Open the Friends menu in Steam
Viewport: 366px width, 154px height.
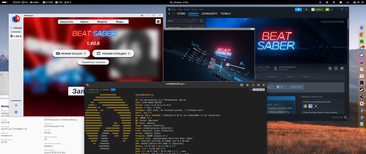[x=187, y=9]
